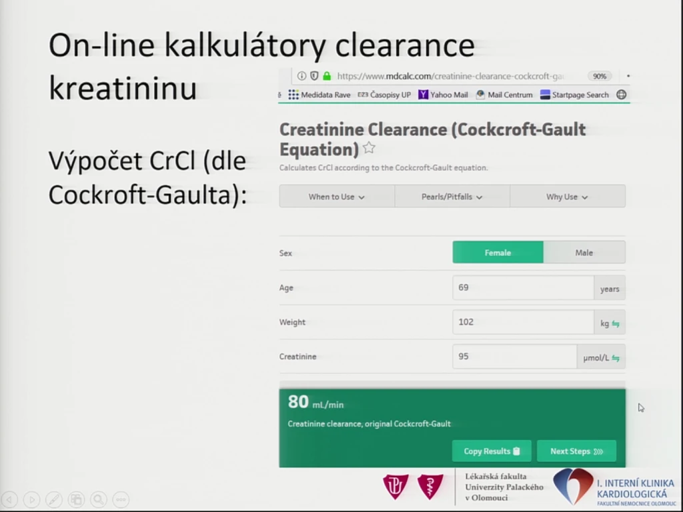Click the shield icon in address bar
Viewport: 683px width, 512px height.
click(x=314, y=76)
